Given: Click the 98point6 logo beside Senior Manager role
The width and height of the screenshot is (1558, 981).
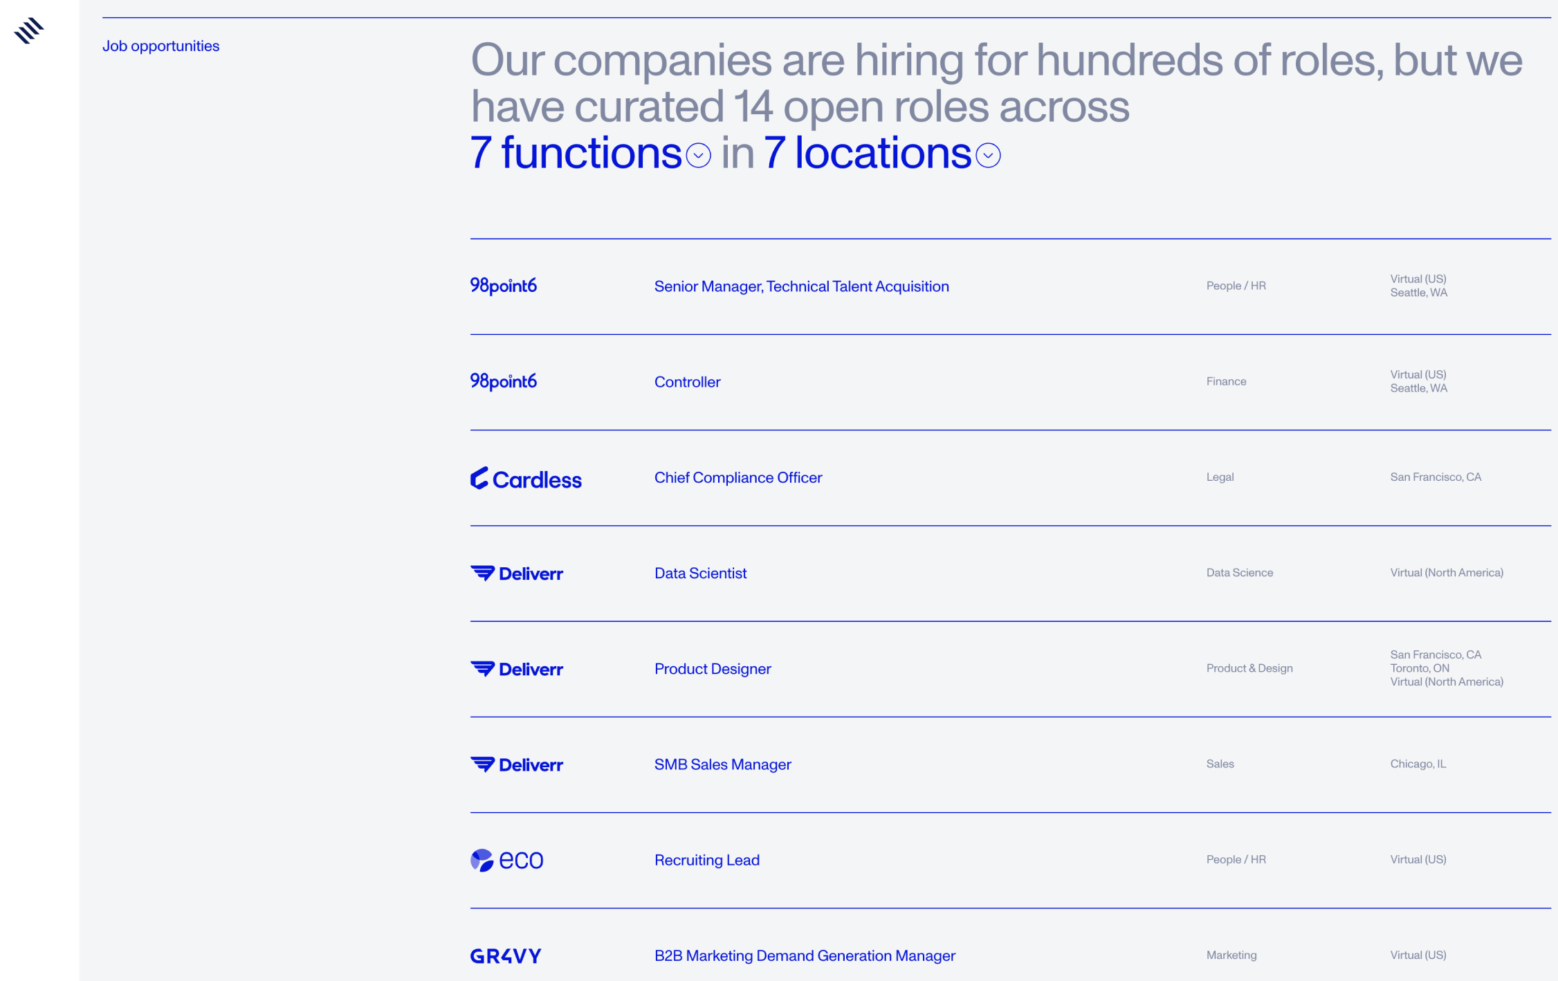Looking at the screenshot, I should pyautogui.click(x=503, y=286).
